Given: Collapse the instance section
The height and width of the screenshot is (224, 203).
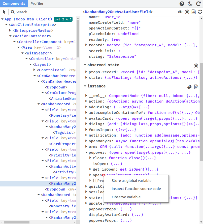Looking at the screenshot, I should (85, 86).
